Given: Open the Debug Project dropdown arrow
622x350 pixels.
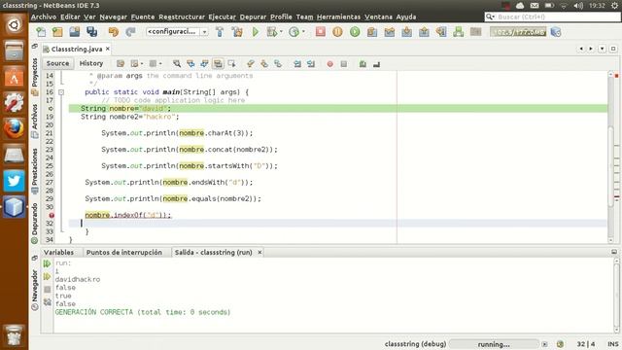Looking at the screenshot, I should [x=281, y=32].
